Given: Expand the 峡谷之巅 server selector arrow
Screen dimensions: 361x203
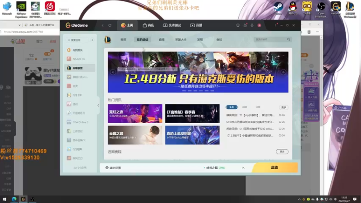Looking at the screenshot, I should point(243,168).
